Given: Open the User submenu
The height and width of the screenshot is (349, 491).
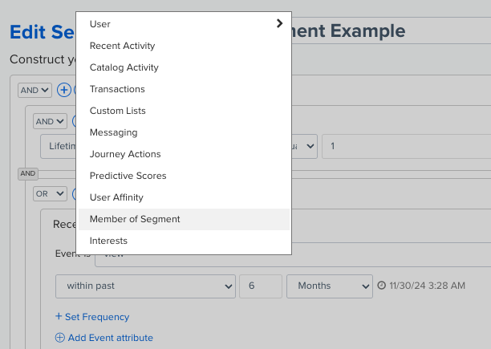Looking at the screenshot, I should (x=184, y=24).
